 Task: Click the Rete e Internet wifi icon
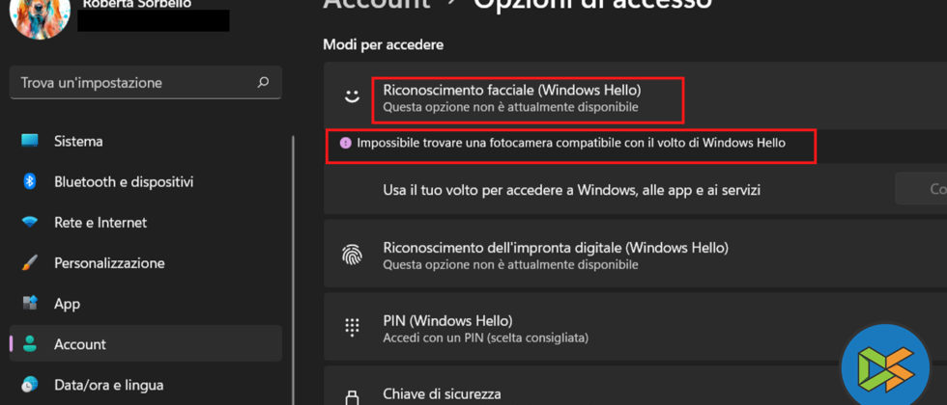(30, 223)
